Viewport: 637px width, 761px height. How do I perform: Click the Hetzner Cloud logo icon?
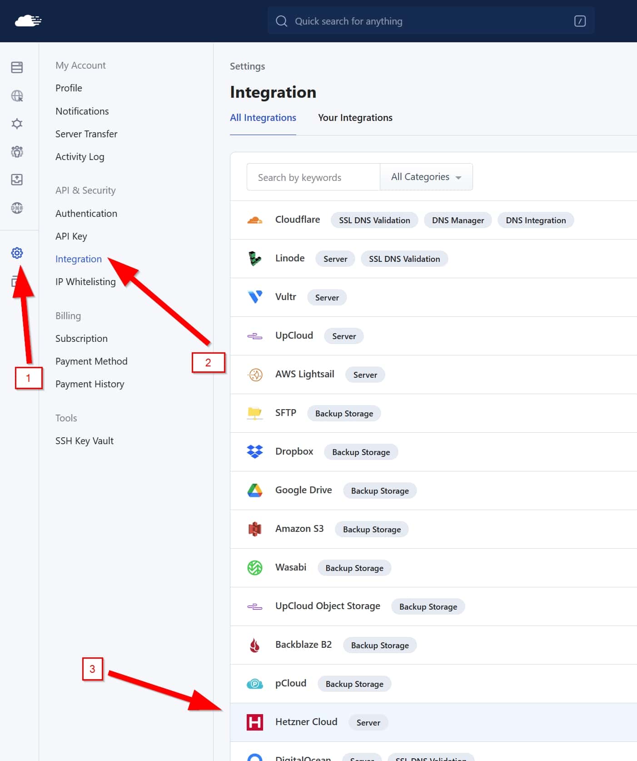click(255, 722)
